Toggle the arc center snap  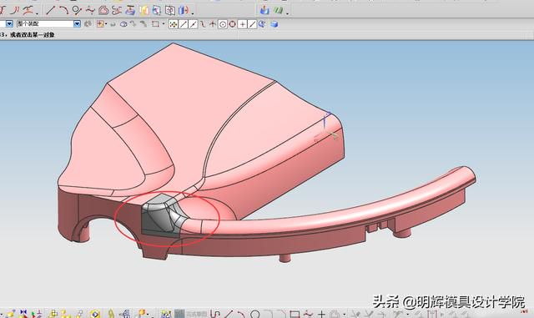pyautogui.click(x=223, y=24)
